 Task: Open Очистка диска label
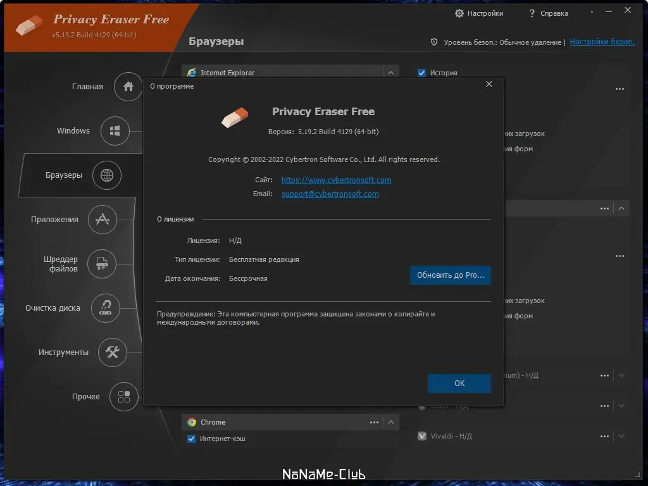coord(53,308)
